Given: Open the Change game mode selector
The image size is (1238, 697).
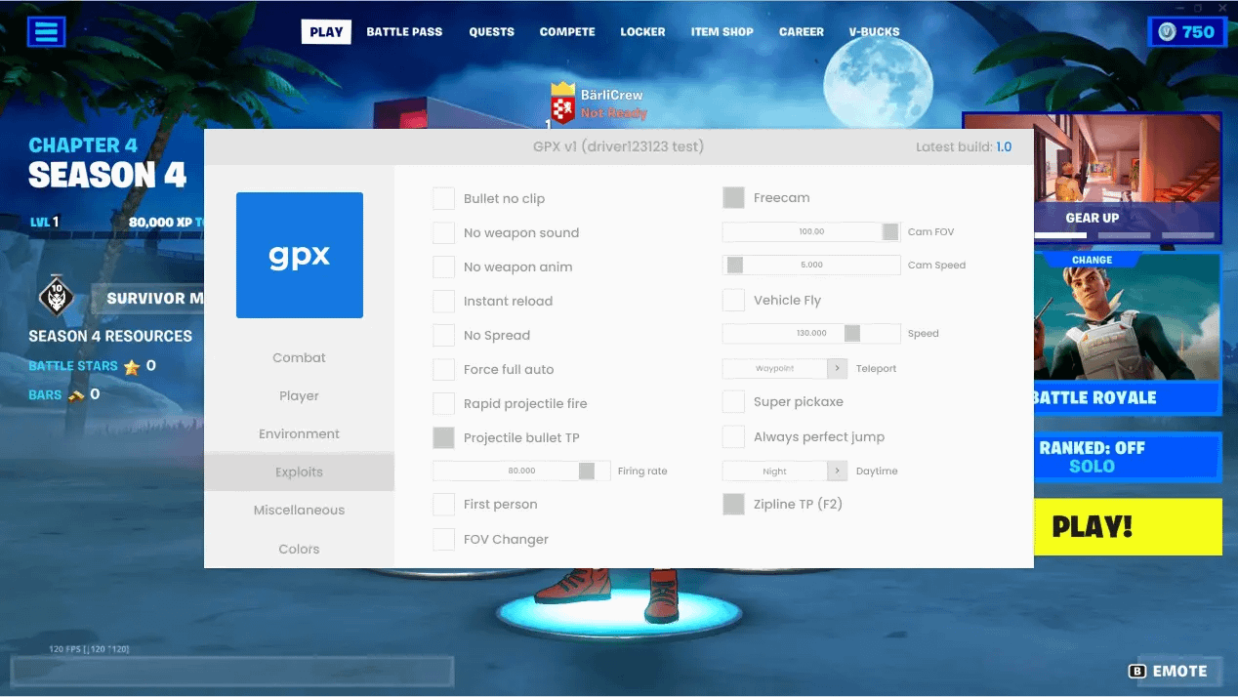Looking at the screenshot, I should tap(1092, 261).
